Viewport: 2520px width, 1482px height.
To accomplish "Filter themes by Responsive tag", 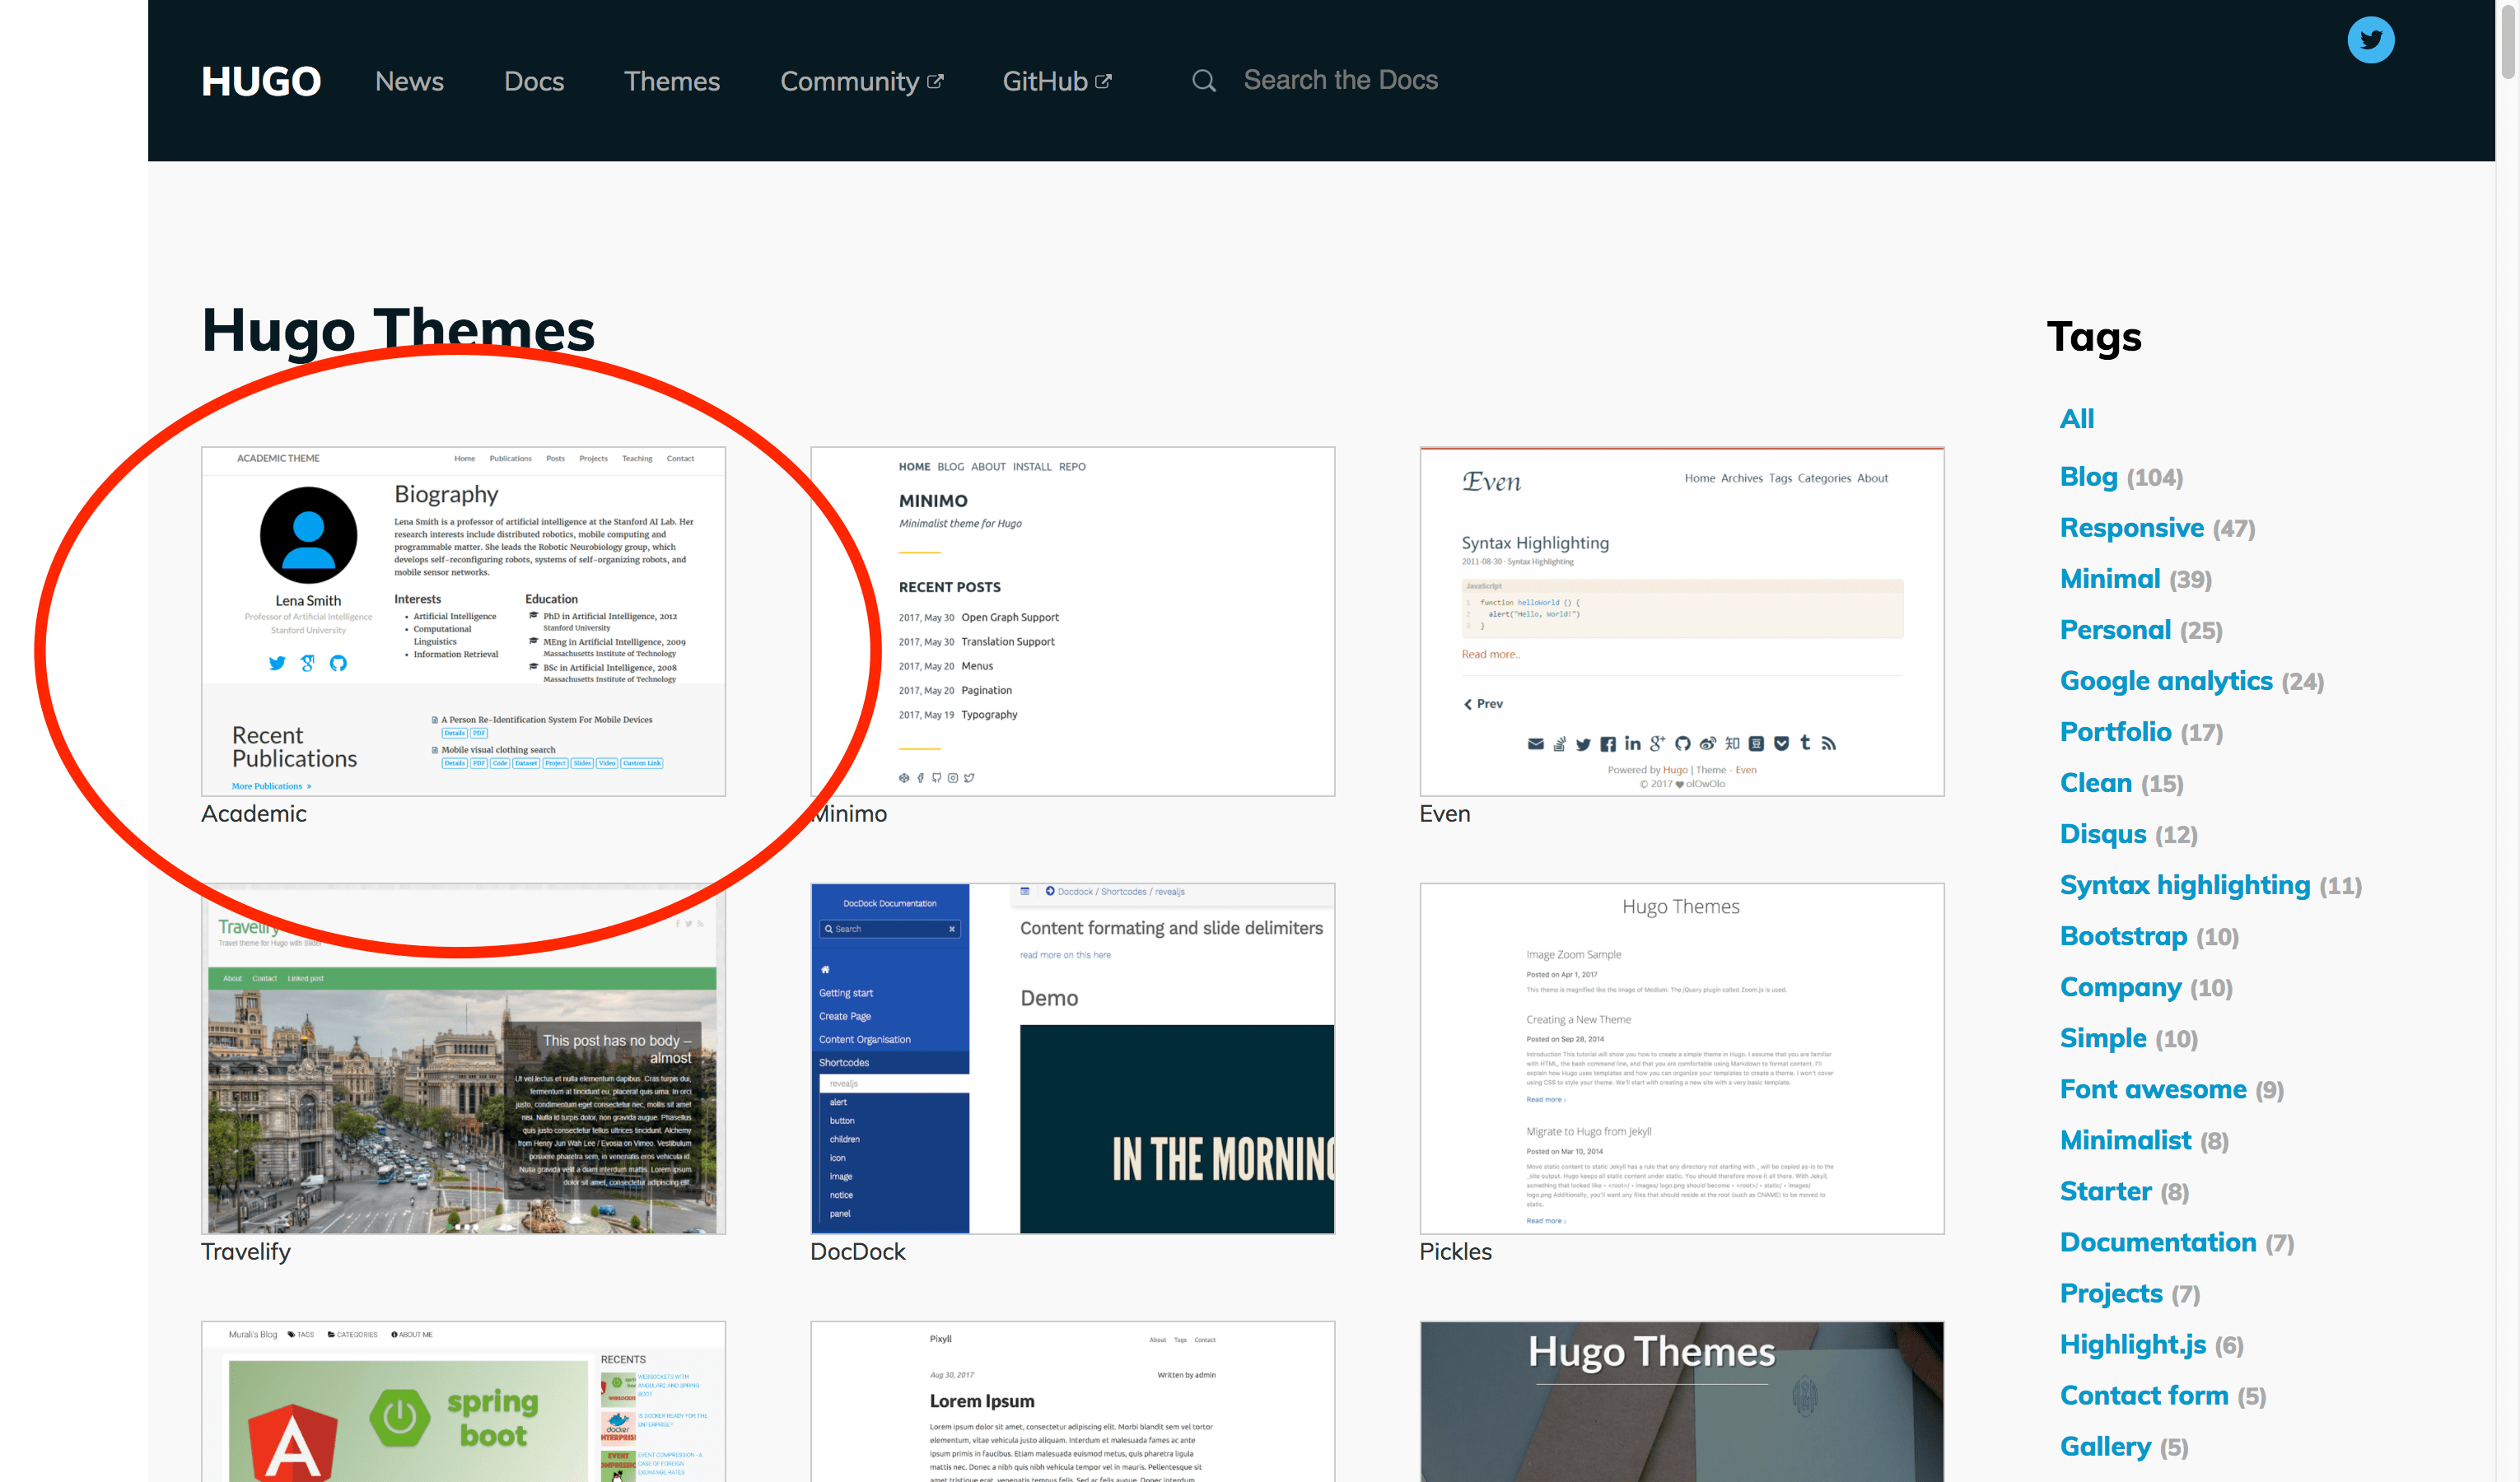I will click(x=2131, y=528).
